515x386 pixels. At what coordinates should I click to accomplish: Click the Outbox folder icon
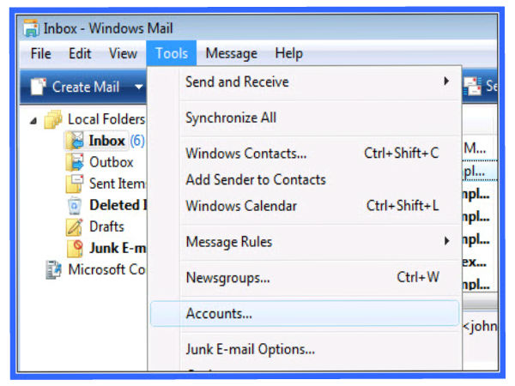(76, 162)
